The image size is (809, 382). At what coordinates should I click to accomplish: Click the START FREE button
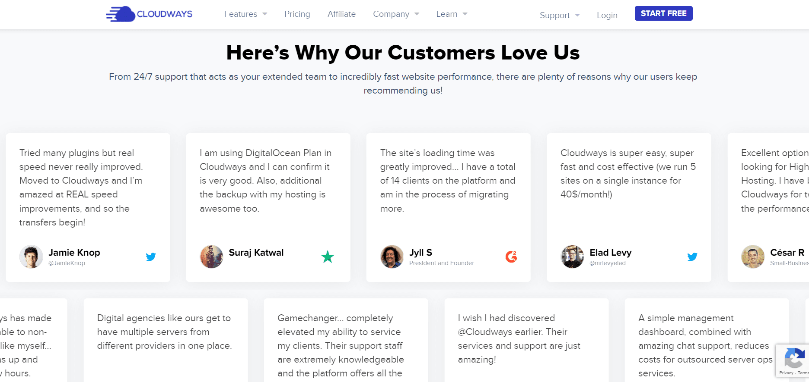(663, 13)
